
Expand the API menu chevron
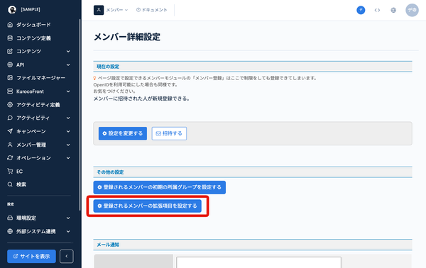tap(68, 65)
